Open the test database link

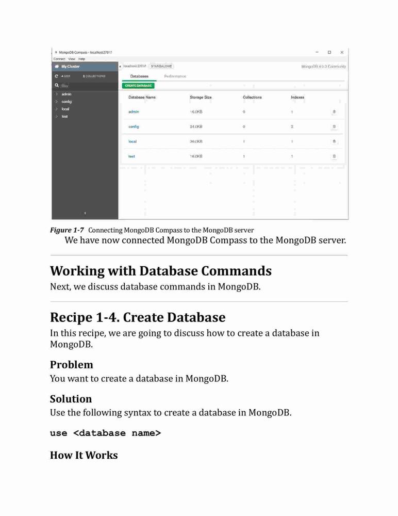tap(131, 156)
